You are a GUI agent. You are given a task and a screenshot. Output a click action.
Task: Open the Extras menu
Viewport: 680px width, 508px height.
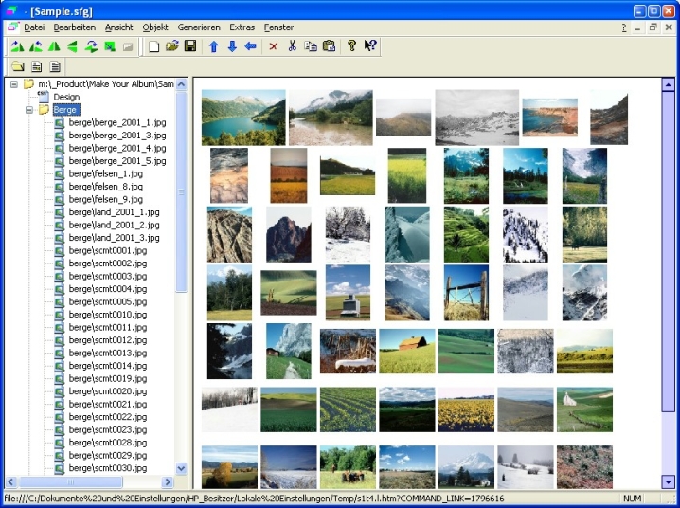point(242,27)
